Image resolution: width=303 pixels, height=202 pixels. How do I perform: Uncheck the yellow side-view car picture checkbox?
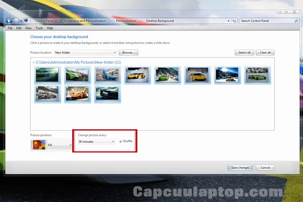[x=127, y=68]
